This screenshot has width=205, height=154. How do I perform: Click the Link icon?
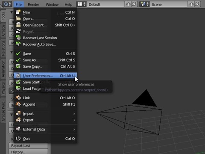[18, 98]
